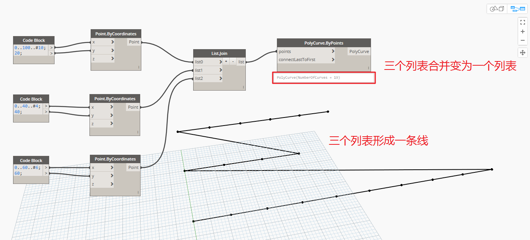Remove an input with List.Join minus button
This screenshot has width=530, height=240.
(x=233, y=61)
